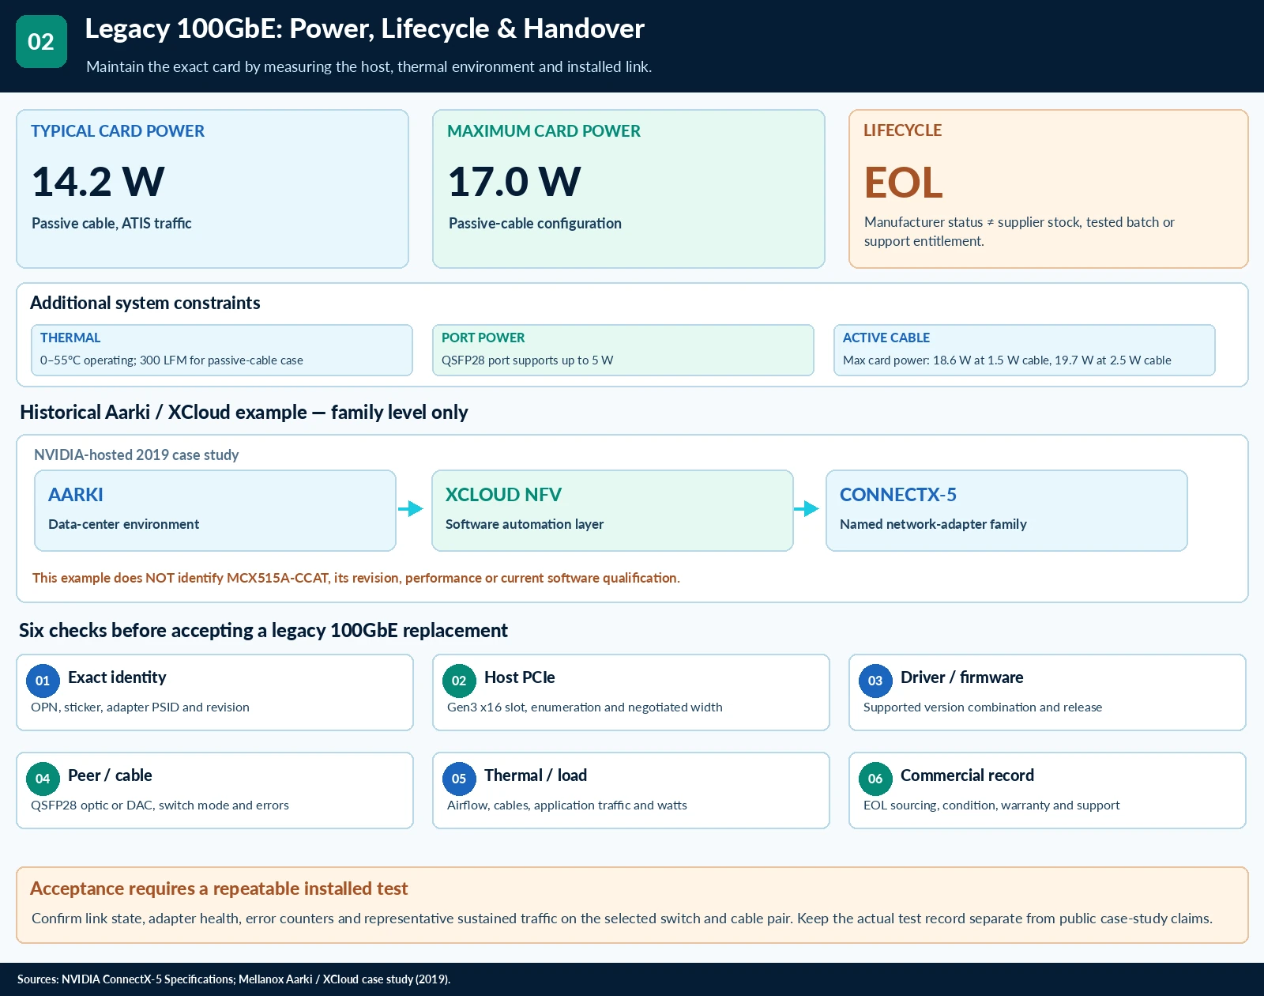1264x996 pixels.
Task: Click "Supported version combination and release"
Action: (983, 707)
